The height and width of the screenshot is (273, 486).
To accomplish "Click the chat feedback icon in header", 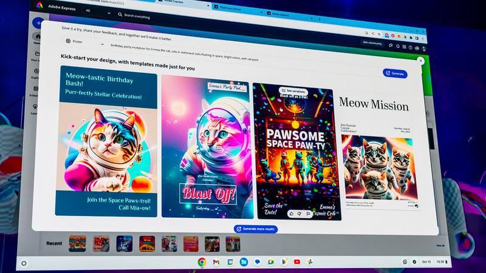I will [391, 45].
